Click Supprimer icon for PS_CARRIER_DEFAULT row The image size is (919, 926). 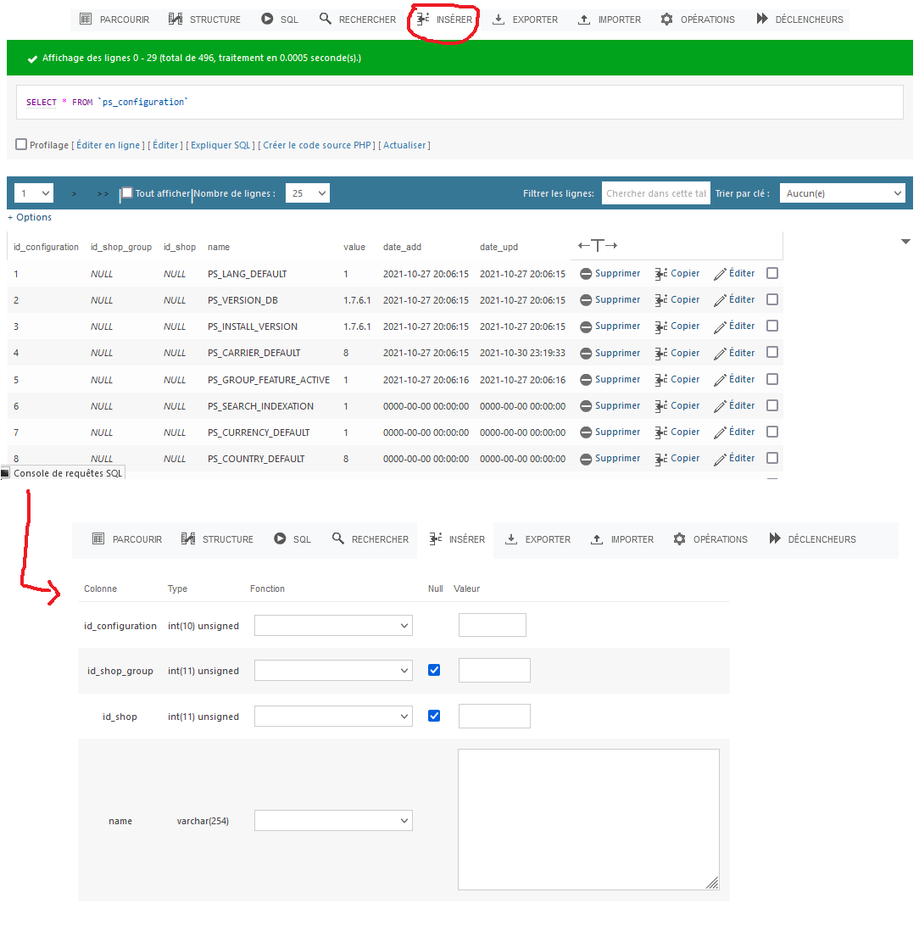(x=586, y=354)
